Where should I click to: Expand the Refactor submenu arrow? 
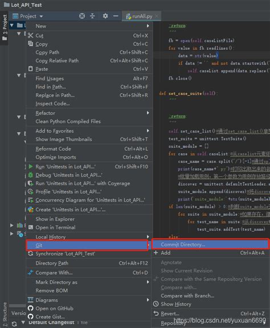pos(148,113)
